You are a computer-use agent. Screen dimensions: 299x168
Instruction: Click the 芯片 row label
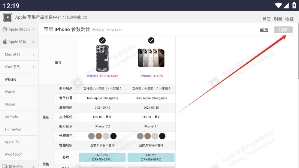point(66,157)
